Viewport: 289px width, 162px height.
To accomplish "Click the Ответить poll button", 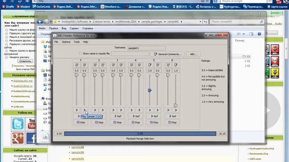I will [25, 61].
